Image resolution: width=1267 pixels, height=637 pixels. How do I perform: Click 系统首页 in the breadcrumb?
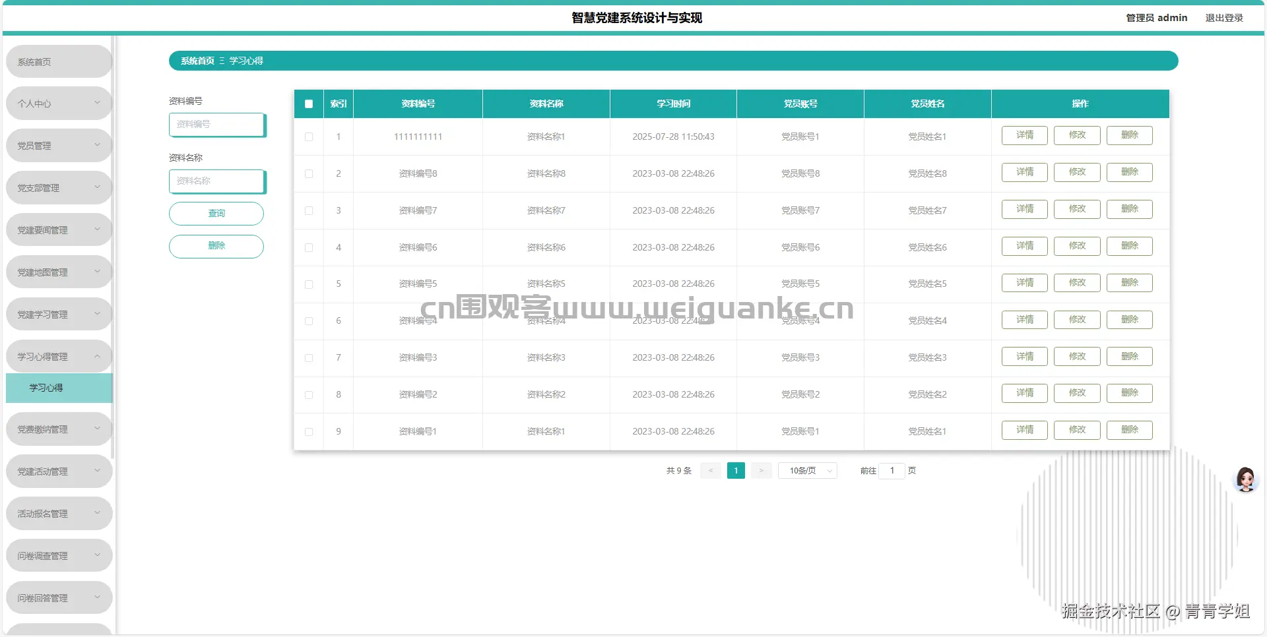[x=197, y=61]
